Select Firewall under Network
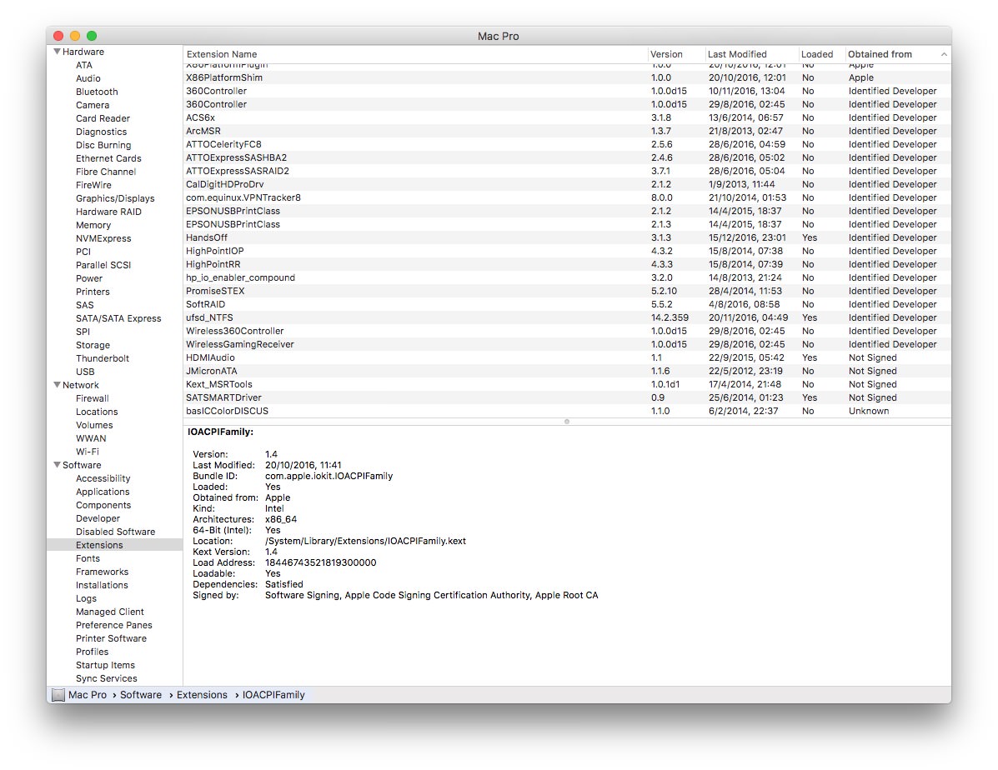998x770 pixels. (93, 399)
